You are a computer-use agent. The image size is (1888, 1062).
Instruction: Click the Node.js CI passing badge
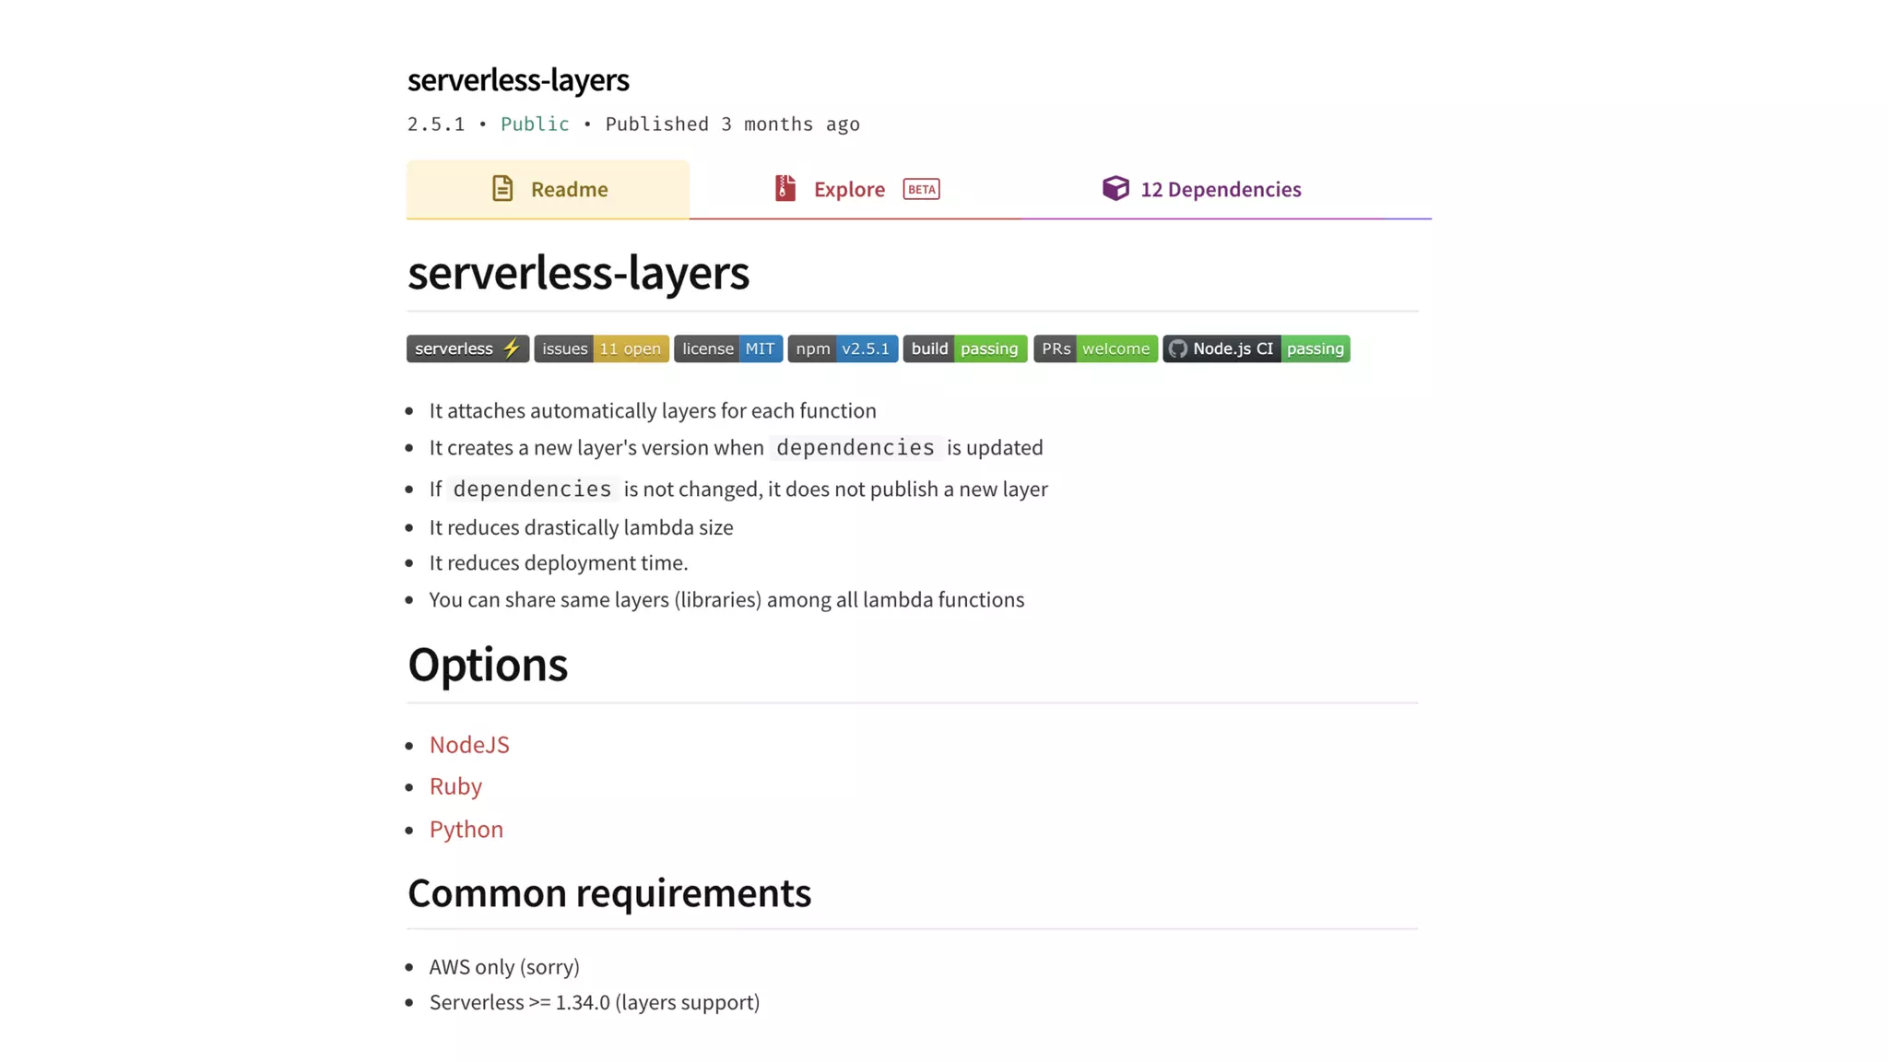1257,348
